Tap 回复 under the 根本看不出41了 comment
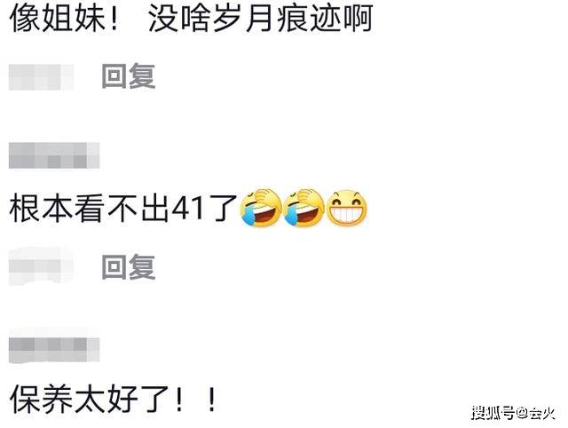568x428 pixels. pyautogui.click(x=129, y=266)
